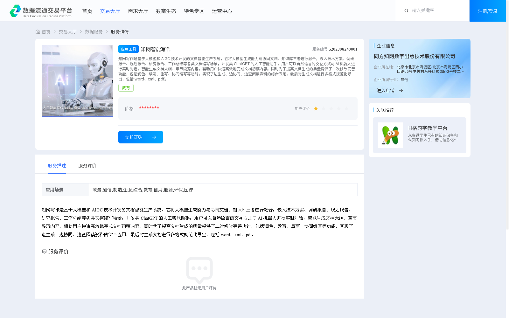Image resolution: width=509 pixels, height=318 pixels.
Task: Click the third rating star
Action: pos(331,108)
